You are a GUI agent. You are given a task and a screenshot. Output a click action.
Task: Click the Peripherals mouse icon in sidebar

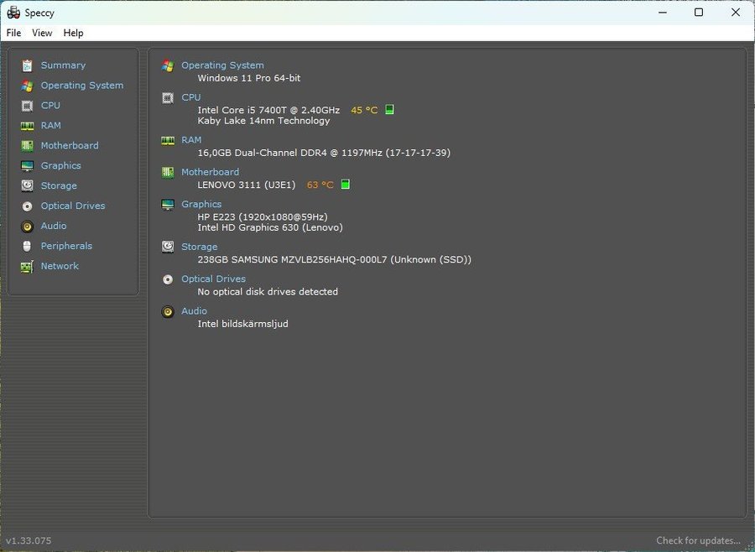pyautogui.click(x=28, y=246)
